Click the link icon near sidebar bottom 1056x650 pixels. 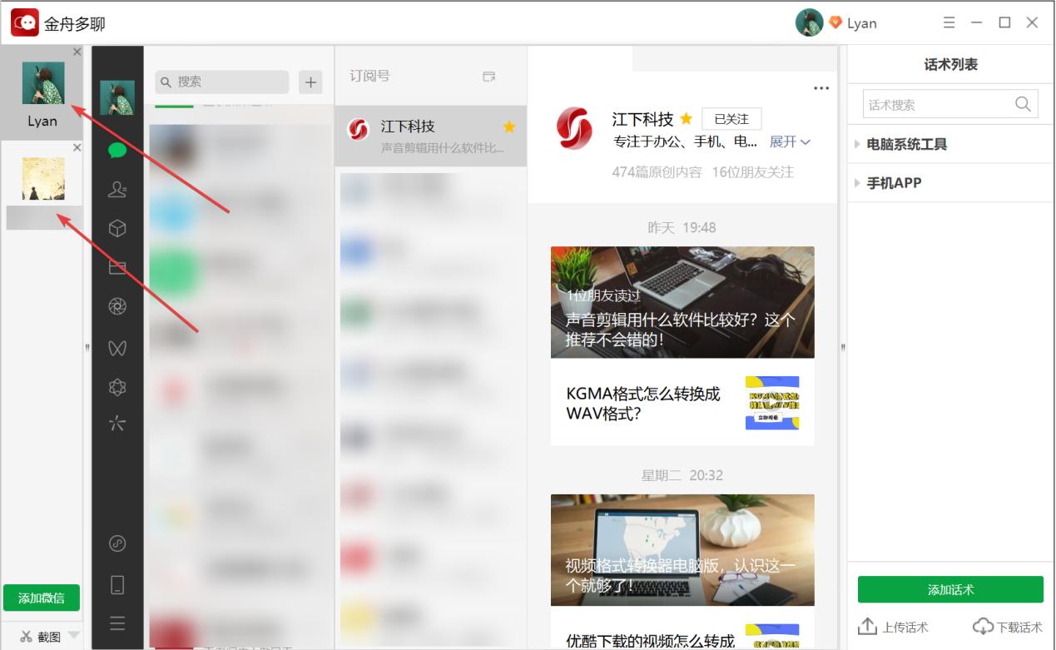[117, 543]
